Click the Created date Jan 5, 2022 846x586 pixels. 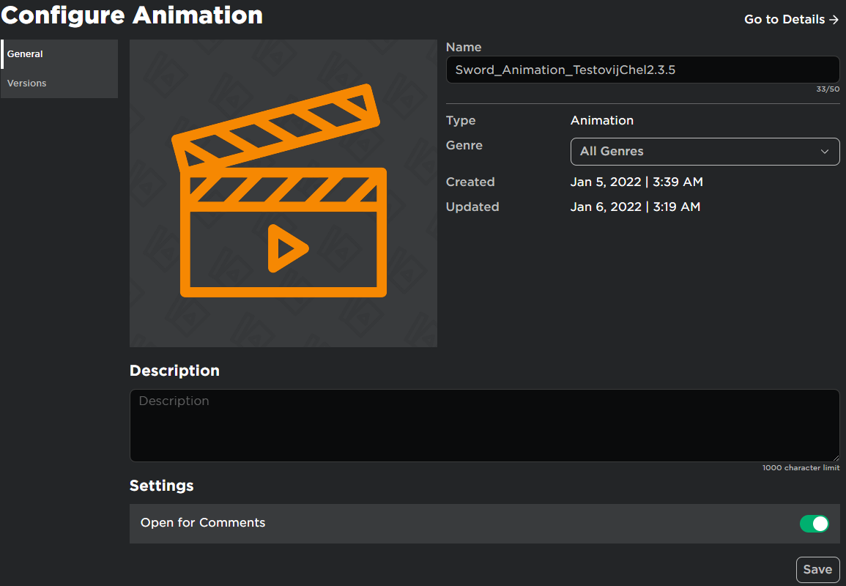tap(635, 182)
